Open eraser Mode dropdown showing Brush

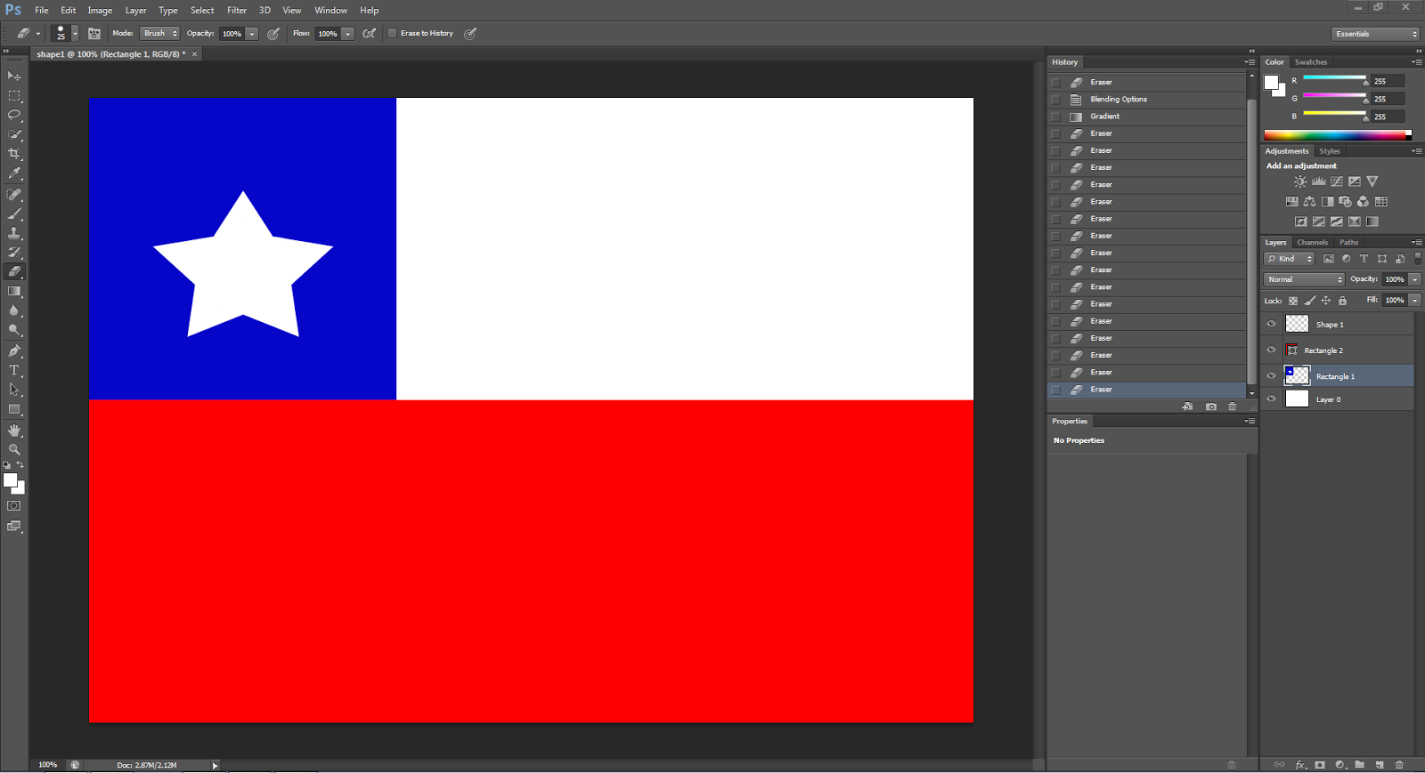pos(159,34)
